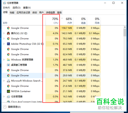Select the 腾讯QQ (32 位) row name

tap(19, 33)
